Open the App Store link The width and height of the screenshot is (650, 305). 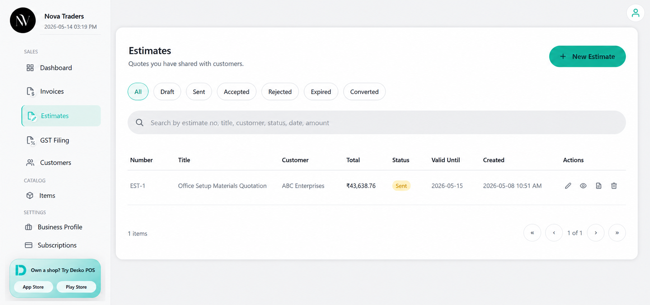point(33,287)
